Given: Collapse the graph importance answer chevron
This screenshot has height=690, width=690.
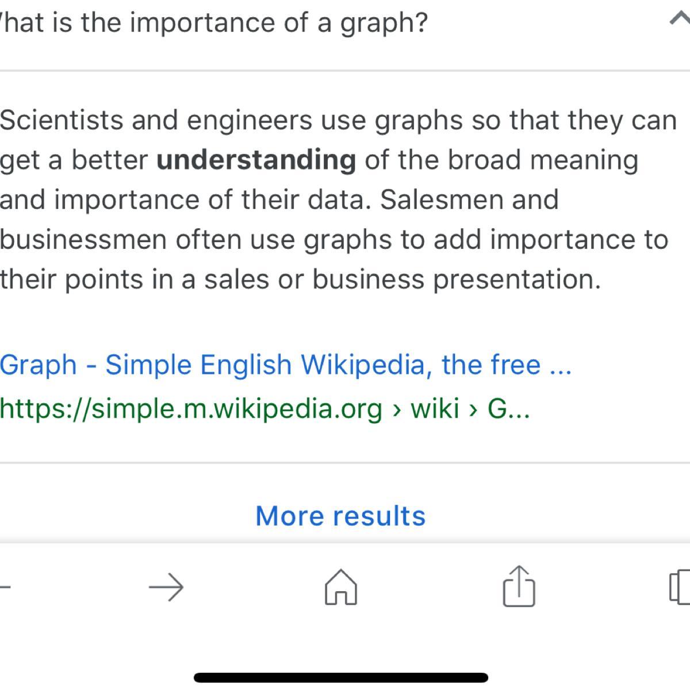Looking at the screenshot, I should (680, 20).
